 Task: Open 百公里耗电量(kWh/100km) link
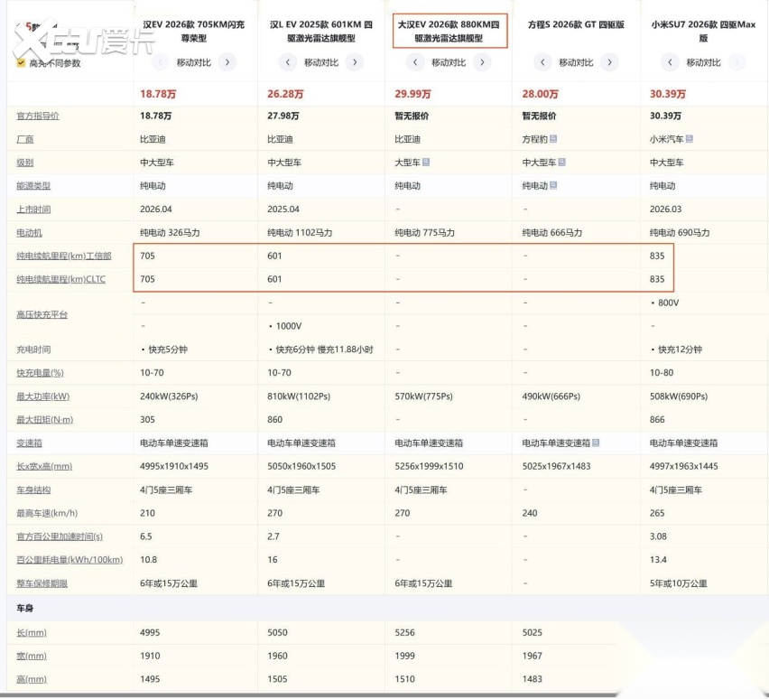click(x=69, y=560)
